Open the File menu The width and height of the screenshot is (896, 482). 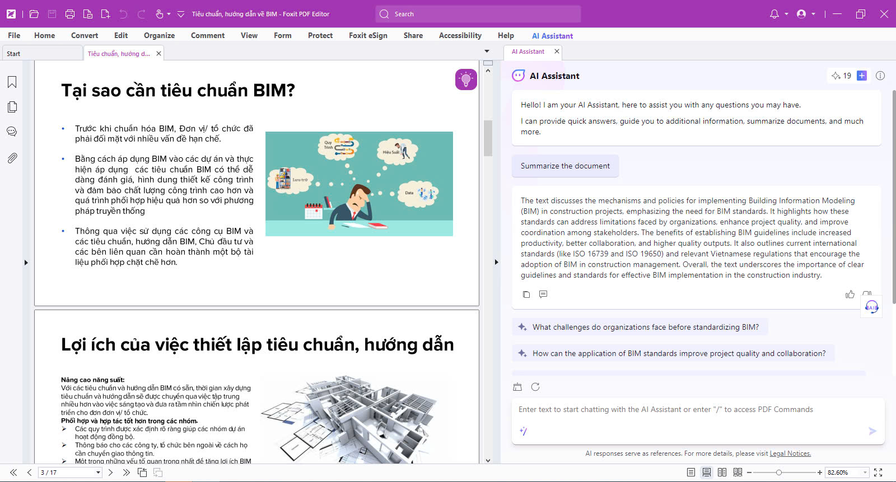click(14, 35)
